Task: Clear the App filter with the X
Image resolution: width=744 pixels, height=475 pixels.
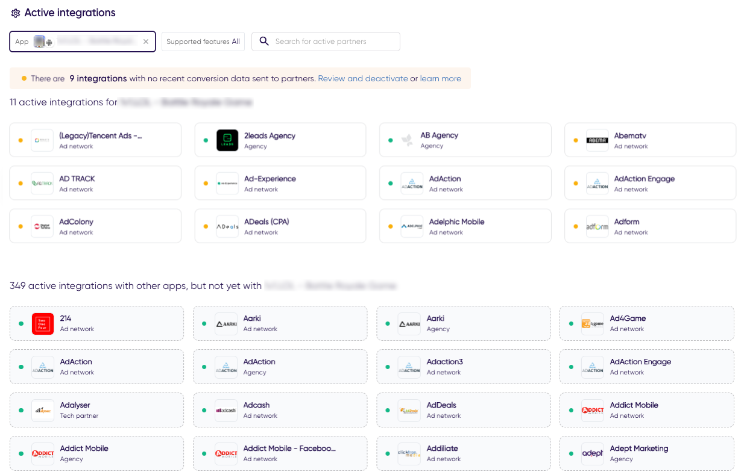Action: point(145,42)
